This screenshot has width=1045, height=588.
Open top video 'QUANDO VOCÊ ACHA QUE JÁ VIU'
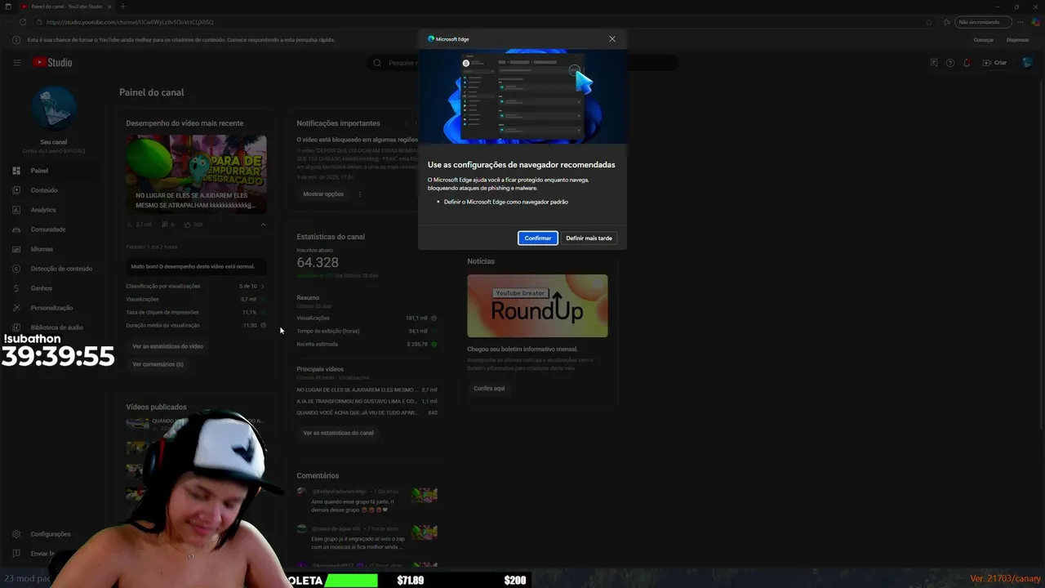click(x=367, y=413)
